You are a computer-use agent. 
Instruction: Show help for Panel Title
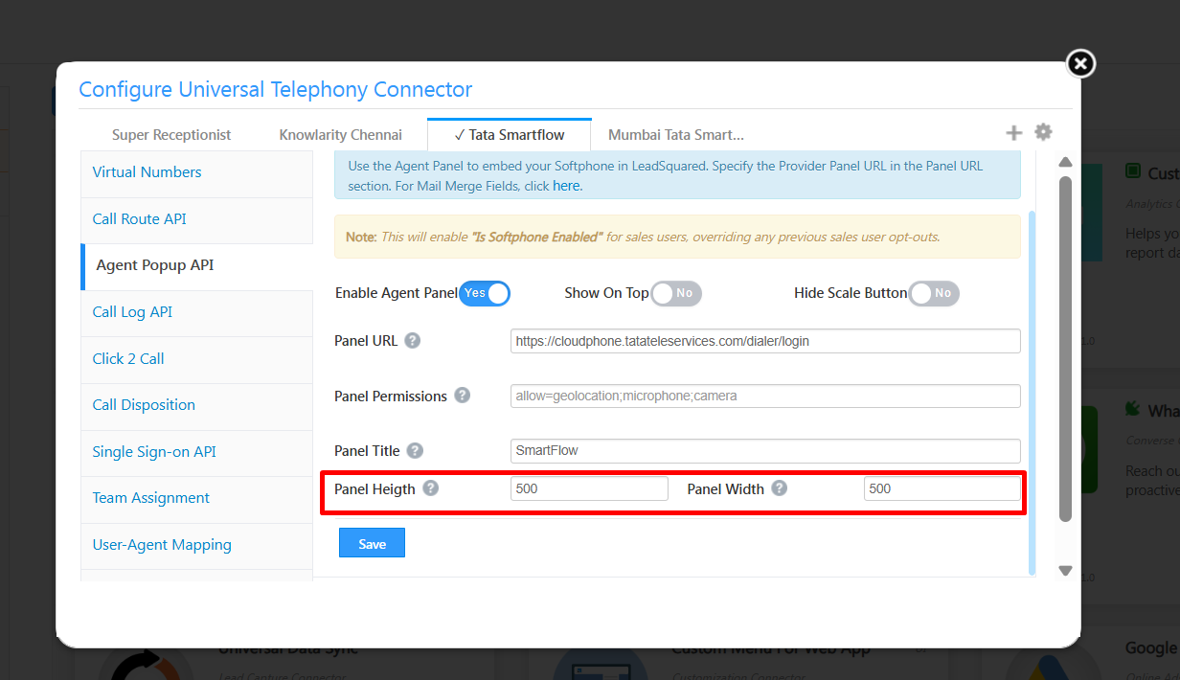pyautogui.click(x=415, y=450)
